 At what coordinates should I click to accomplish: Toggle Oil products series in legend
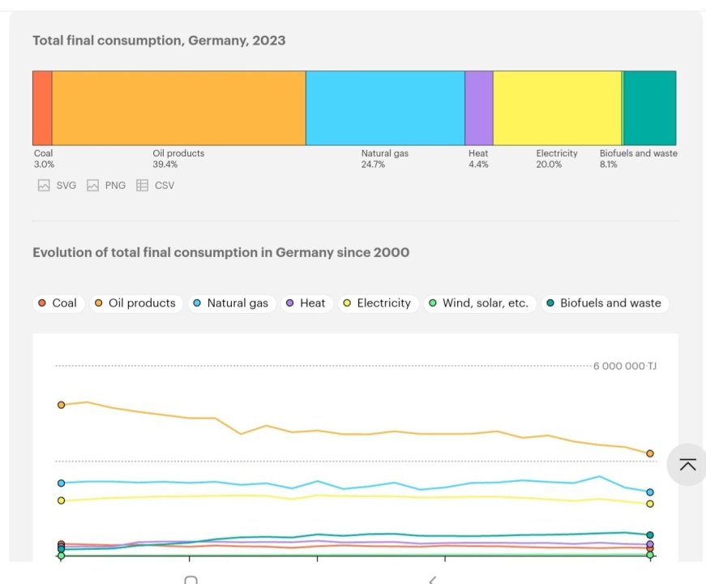click(135, 303)
